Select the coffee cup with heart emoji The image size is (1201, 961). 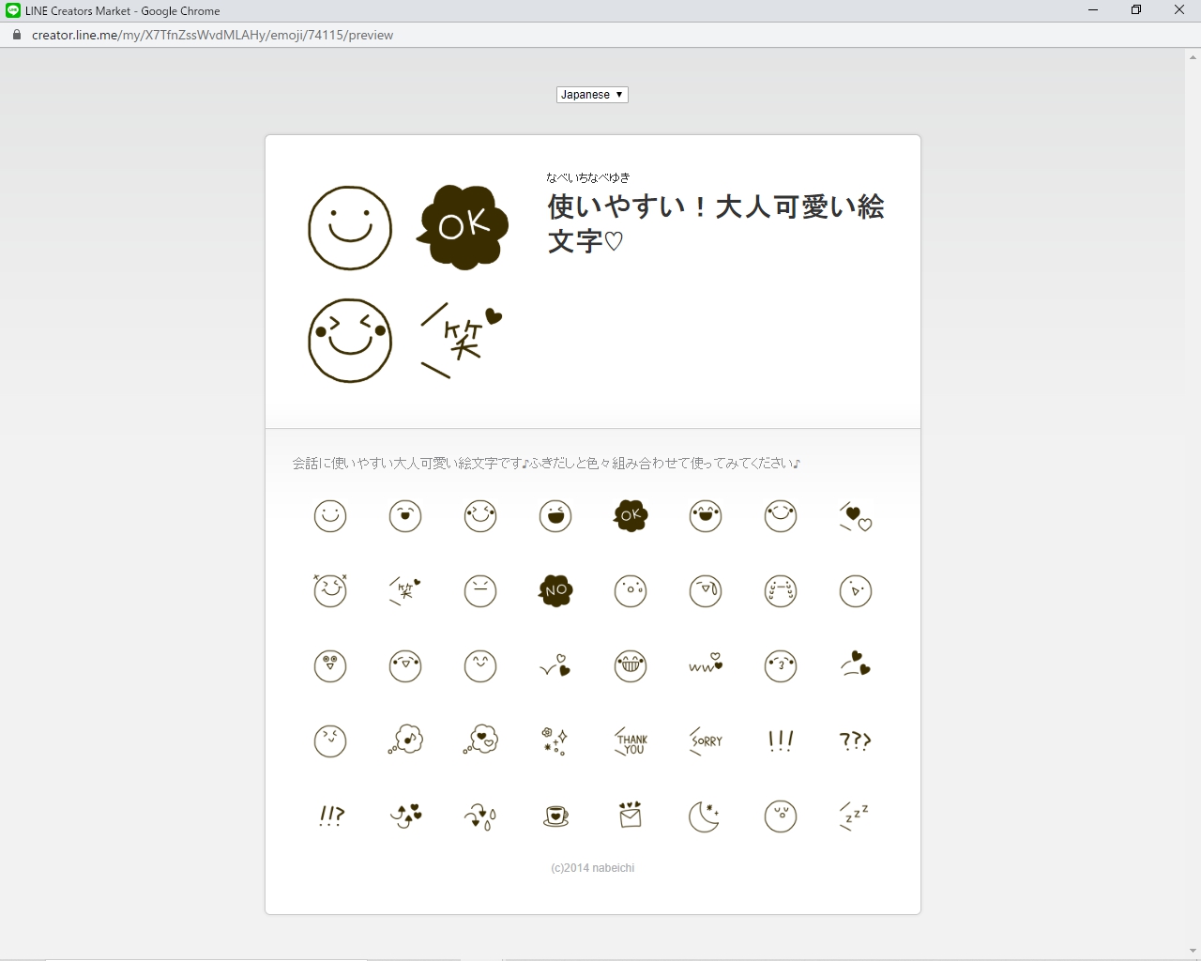coord(555,816)
